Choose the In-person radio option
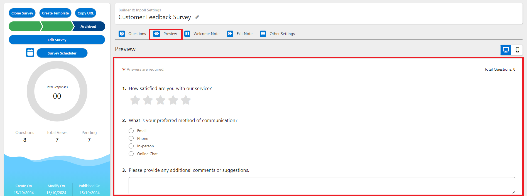The image size is (527, 196). pos(131,146)
